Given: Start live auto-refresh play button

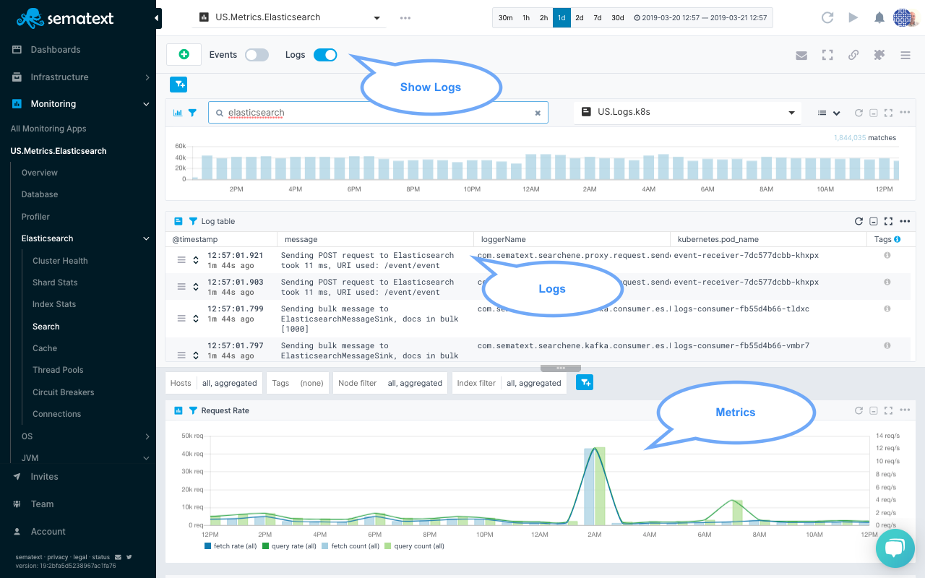Looking at the screenshot, I should pyautogui.click(x=853, y=17).
